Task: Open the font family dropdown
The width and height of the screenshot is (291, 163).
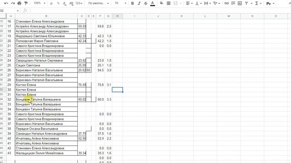Action: point(98,3)
